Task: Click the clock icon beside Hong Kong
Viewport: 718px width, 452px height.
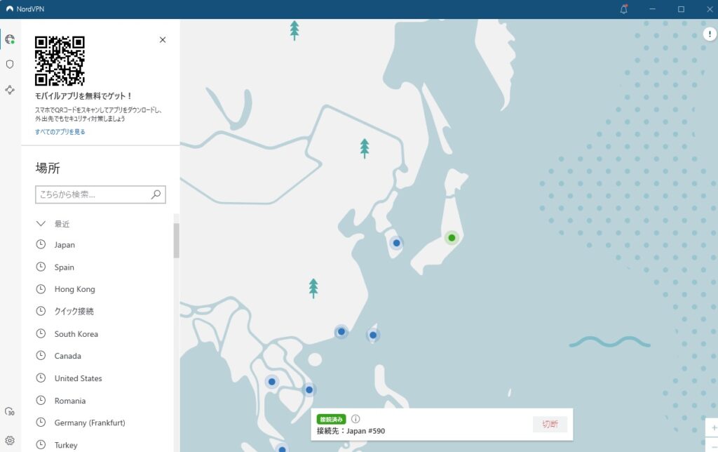Action: point(41,288)
